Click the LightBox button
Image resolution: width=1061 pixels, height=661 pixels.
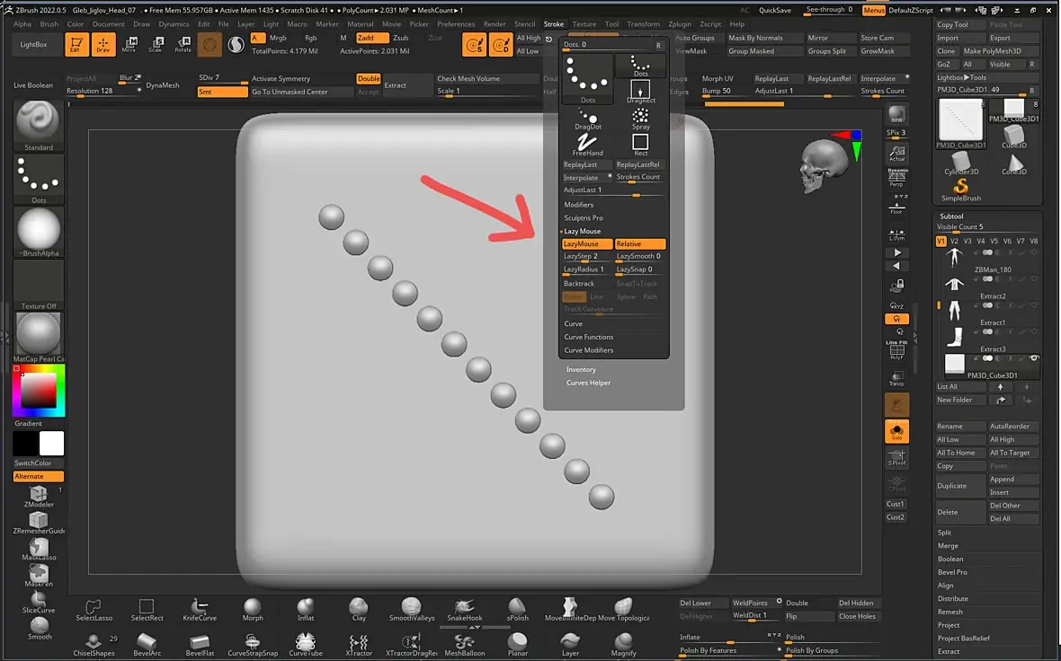34,45
